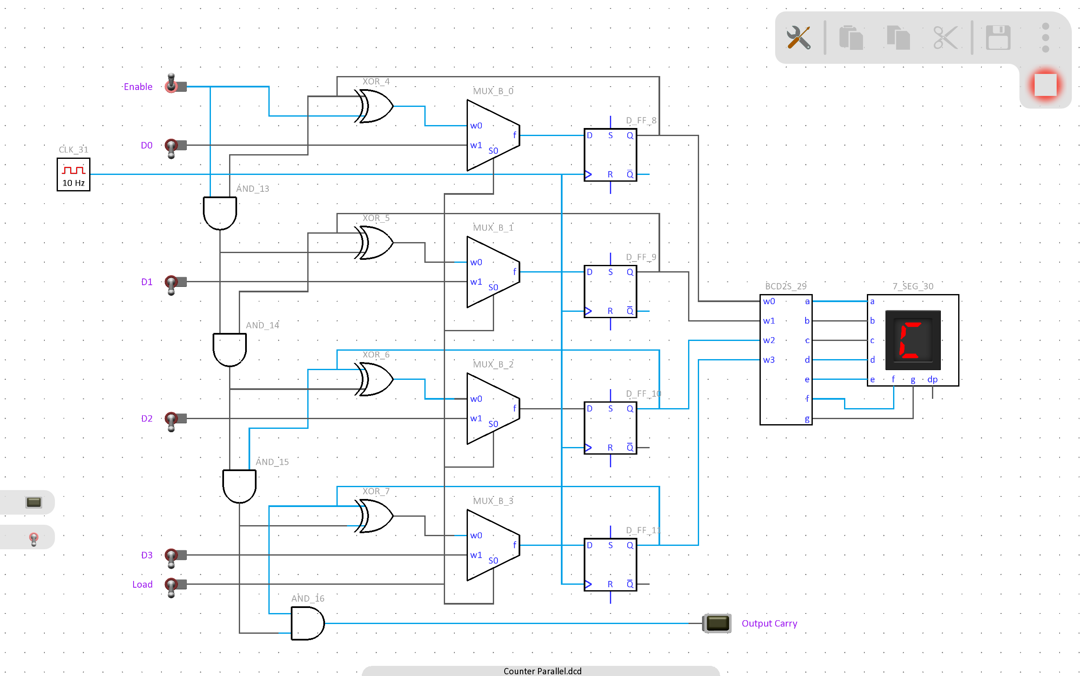Click the Enable label text
Image resolution: width=1082 pixels, height=676 pixels.
[138, 87]
